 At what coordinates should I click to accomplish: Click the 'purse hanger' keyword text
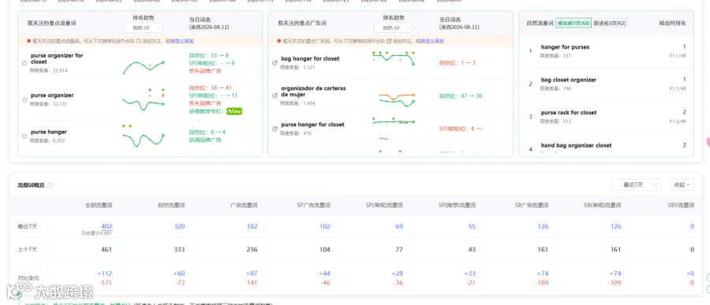pyautogui.click(x=49, y=132)
